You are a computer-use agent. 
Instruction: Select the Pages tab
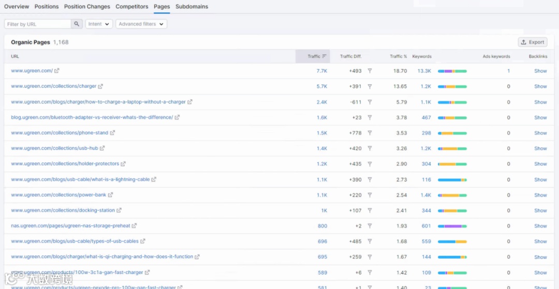[x=162, y=6]
